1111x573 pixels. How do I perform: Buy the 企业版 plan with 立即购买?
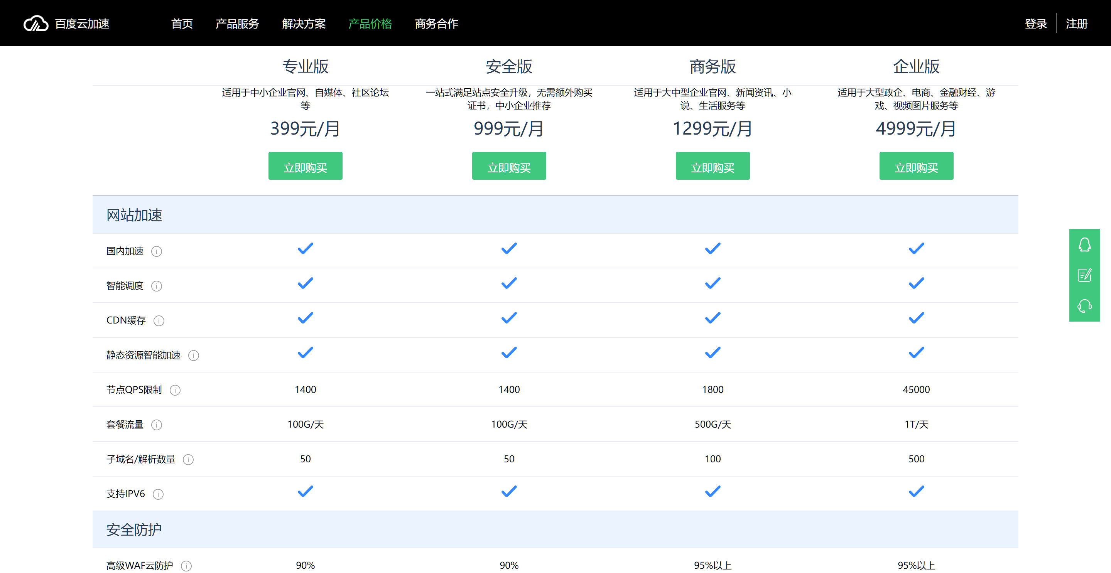coord(917,166)
